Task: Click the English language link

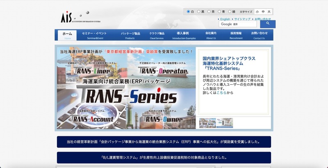Action: [x=225, y=19]
